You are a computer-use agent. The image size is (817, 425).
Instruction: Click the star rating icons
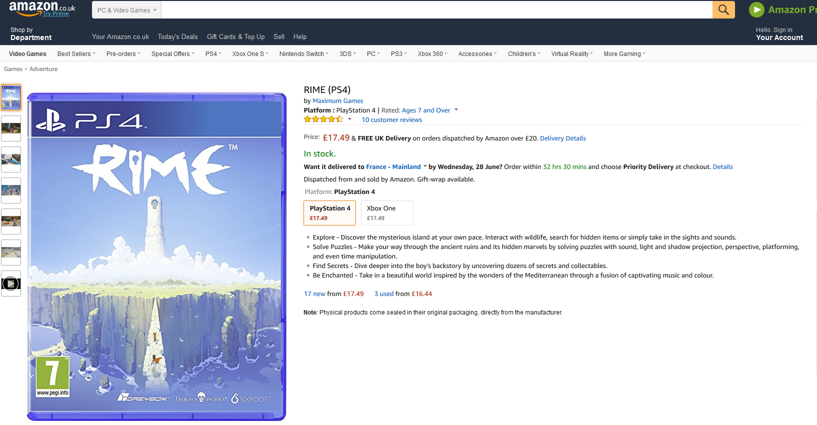[323, 119]
